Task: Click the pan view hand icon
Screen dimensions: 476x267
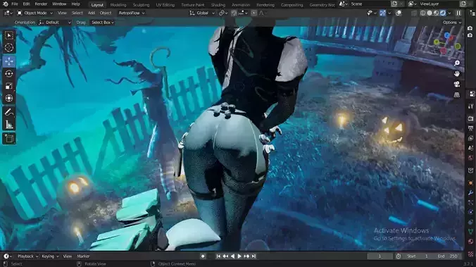Action: (457, 73)
